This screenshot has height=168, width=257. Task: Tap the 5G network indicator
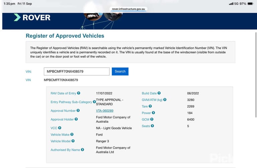tap(236, 4)
